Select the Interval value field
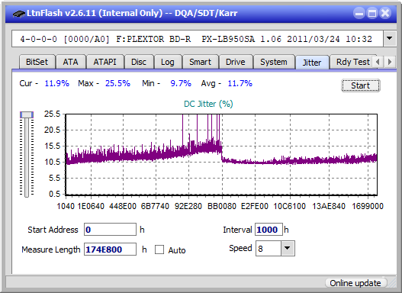This screenshot has width=402, height=293. [269, 230]
